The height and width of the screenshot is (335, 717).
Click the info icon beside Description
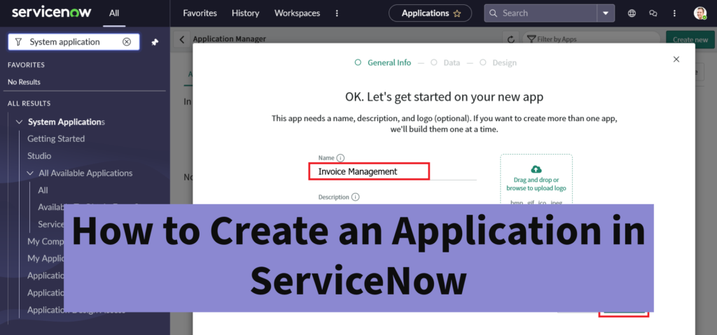coord(355,197)
